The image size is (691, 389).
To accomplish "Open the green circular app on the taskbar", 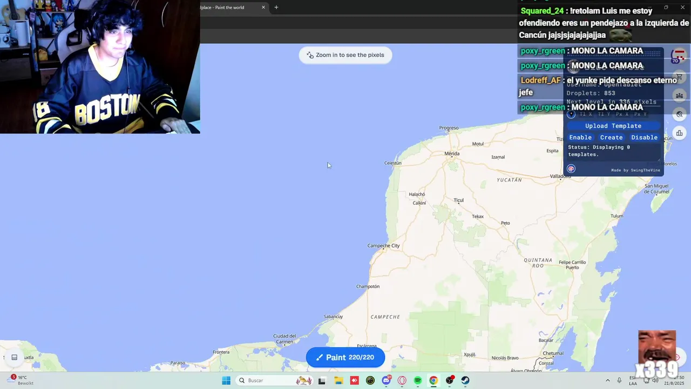I will pyautogui.click(x=370, y=380).
